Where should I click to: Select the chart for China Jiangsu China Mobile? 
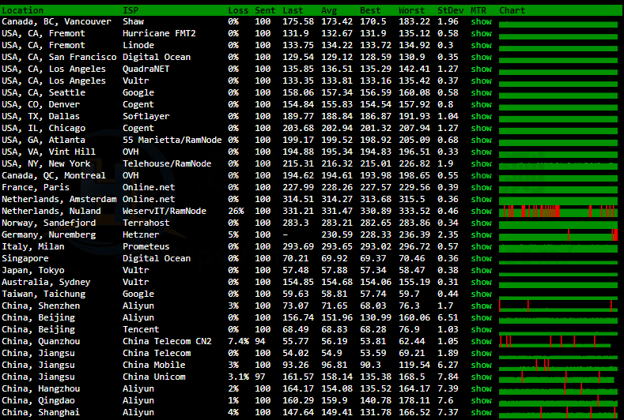point(558,365)
